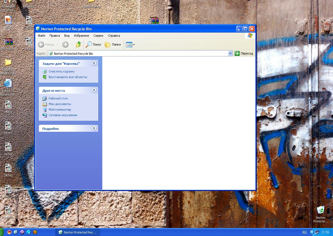Click the disabled Назад back button
Viewport: 333px width, 236px height.
[x=46, y=44]
